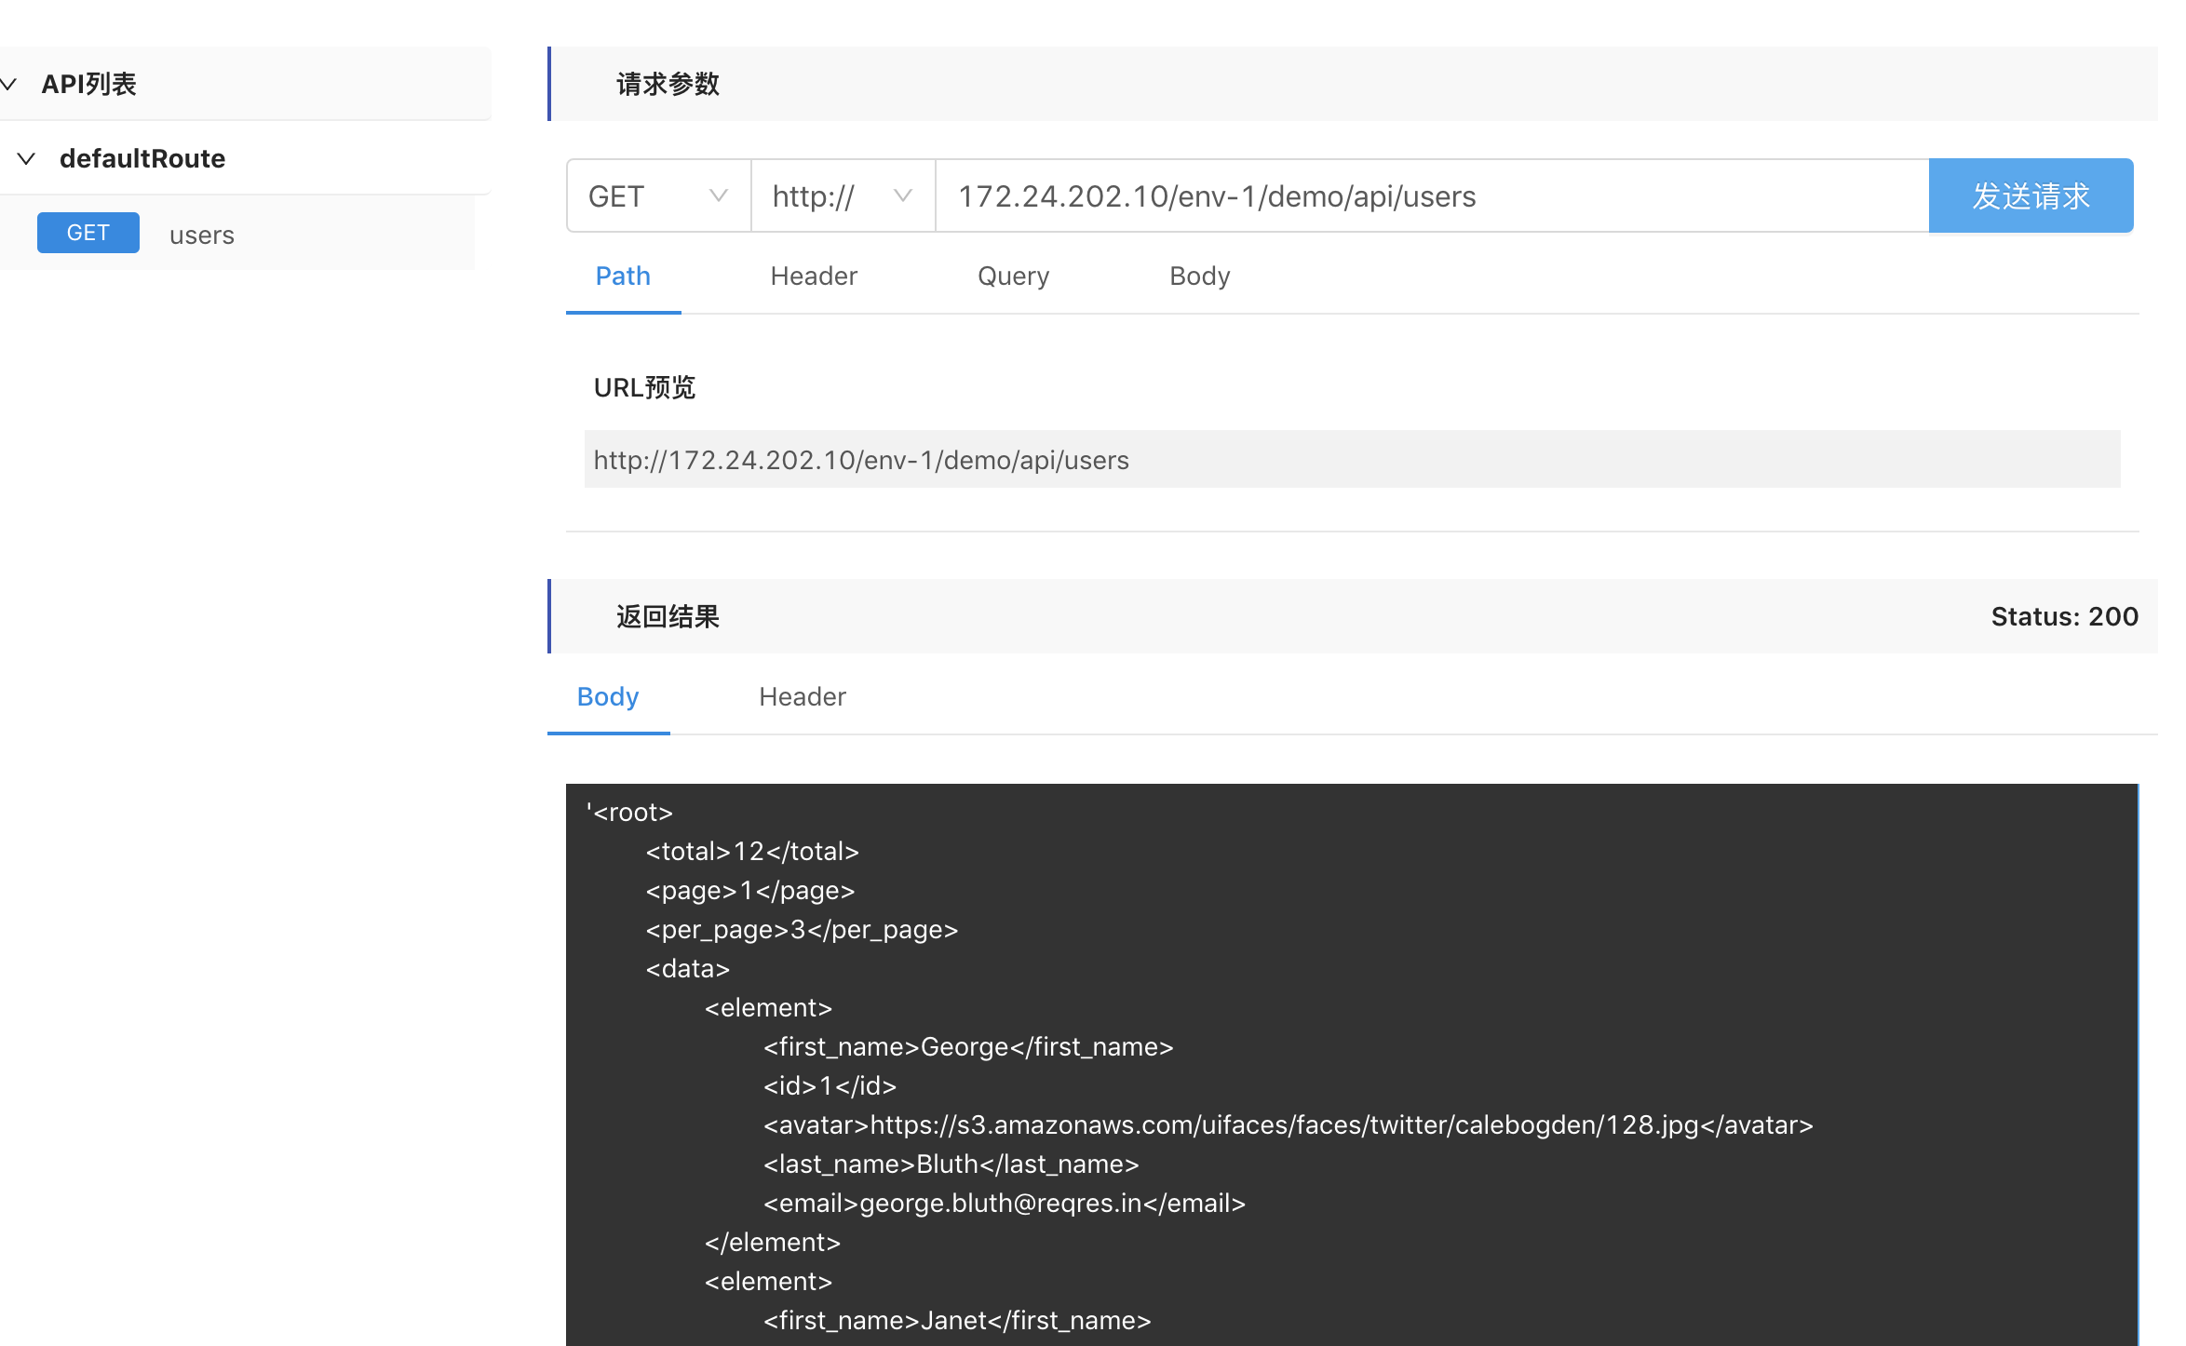This screenshot has height=1346, width=2186.
Task: Open the GET method dropdown
Action: pyautogui.click(x=657, y=196)
